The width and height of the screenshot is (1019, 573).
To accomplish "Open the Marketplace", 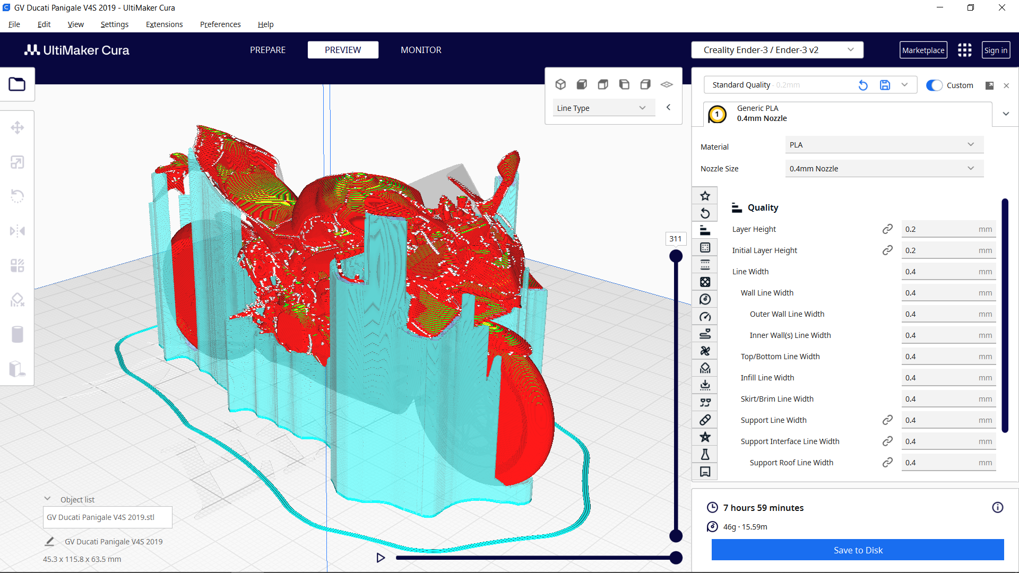I will tap(923, 49).
